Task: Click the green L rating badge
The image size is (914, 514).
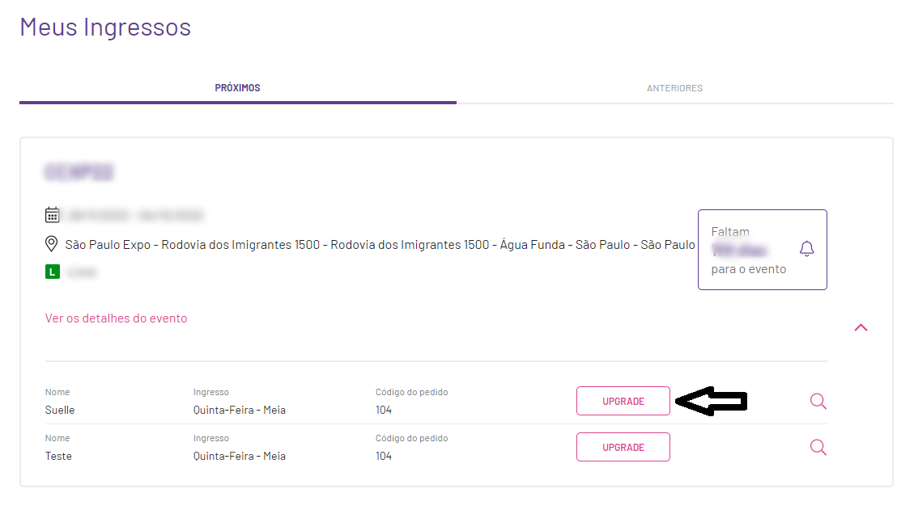Action: [53, 272]
